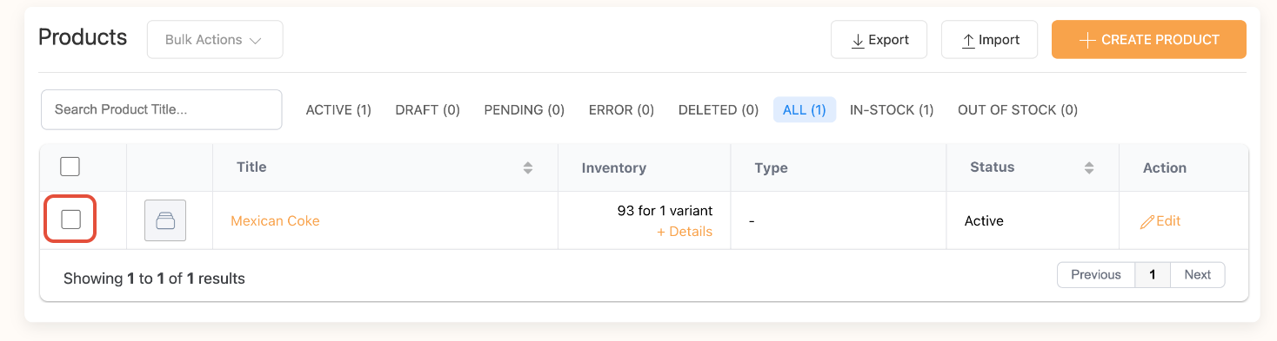Click the pencil Edit icon for Mexican Coke
The width and height of the screenshot is (1277, 341).
[1147, 221]
